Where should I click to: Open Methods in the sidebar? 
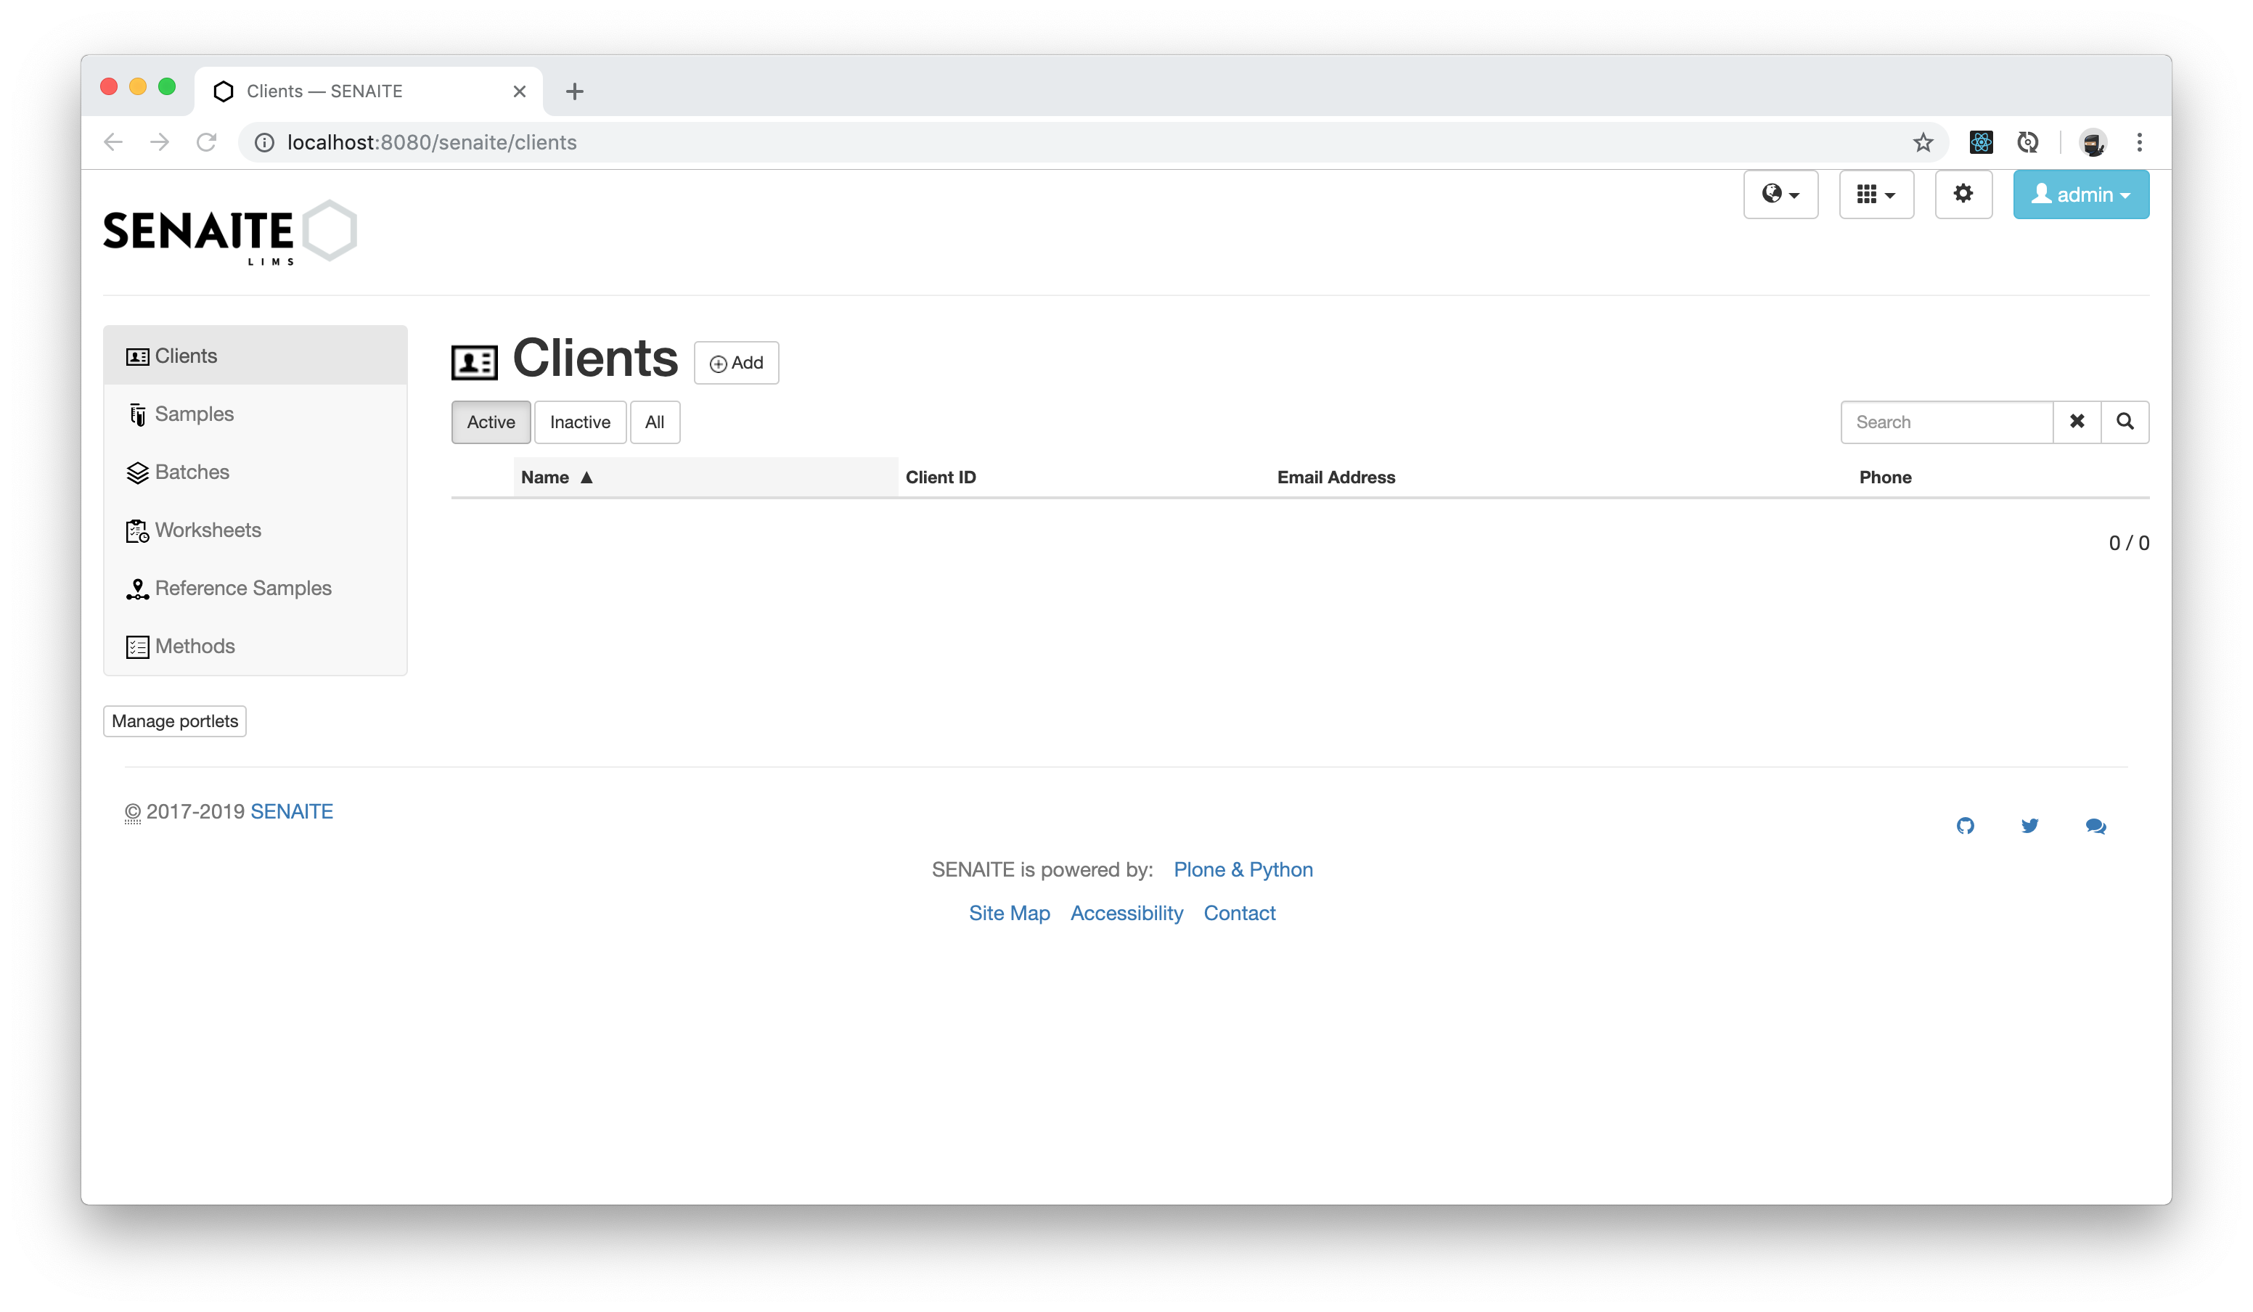tap(255, 646)
